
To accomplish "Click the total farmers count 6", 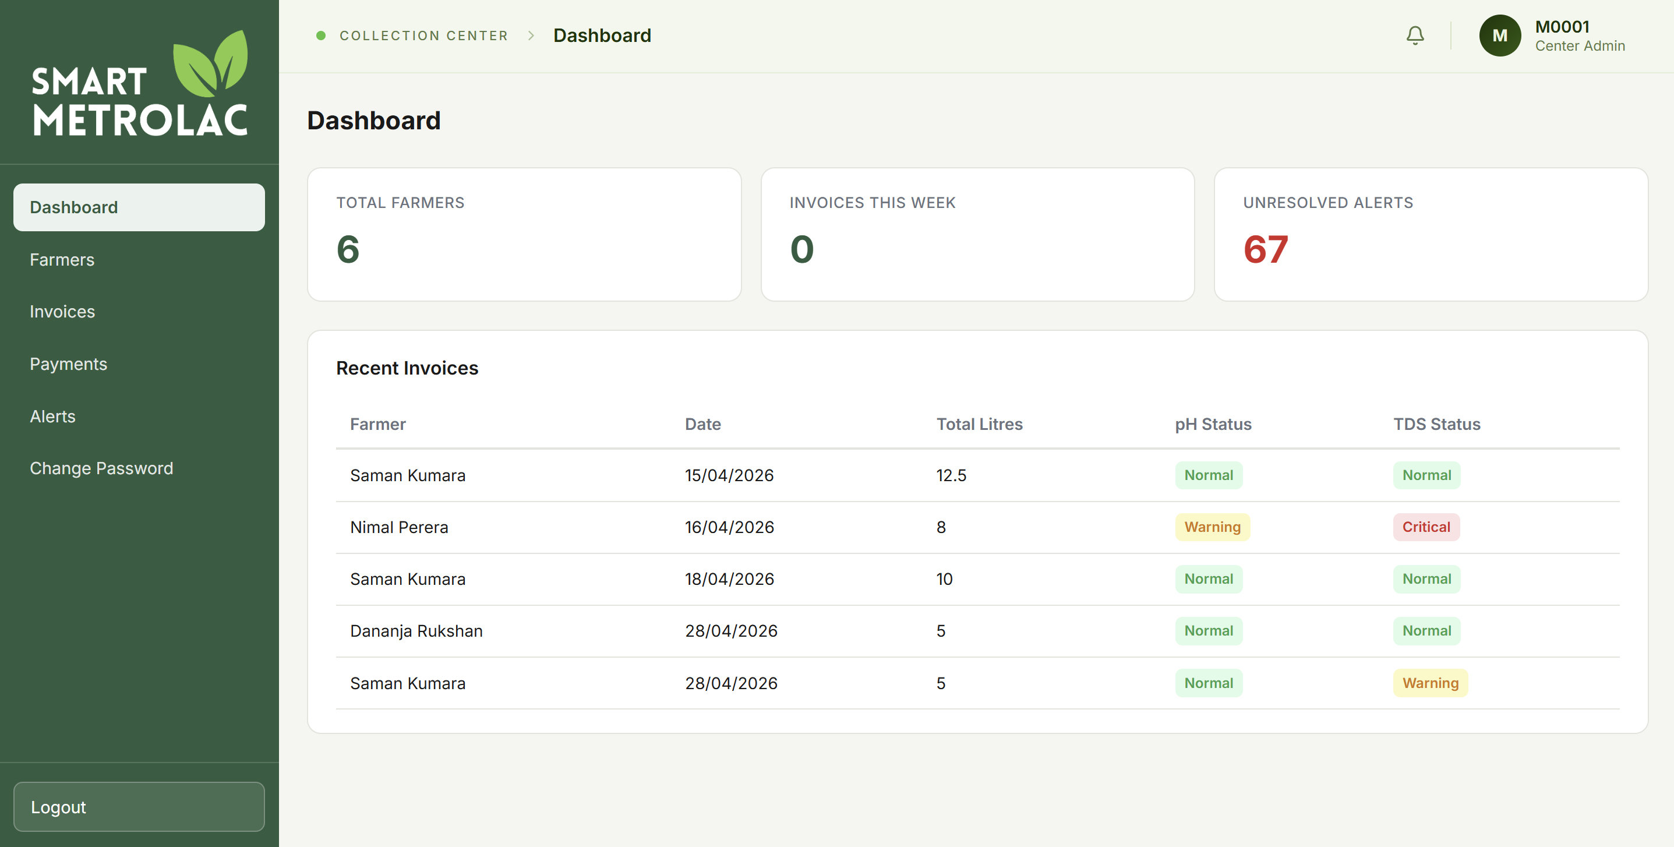I will click(x=348, y=250).
